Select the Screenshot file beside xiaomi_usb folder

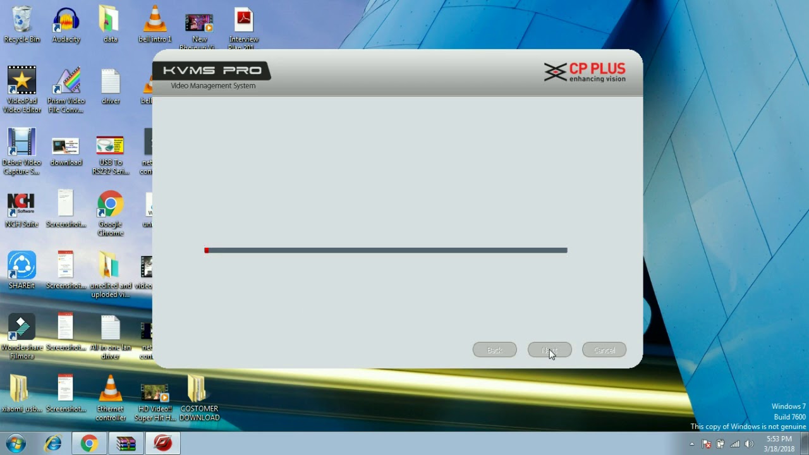coord(66,394)
